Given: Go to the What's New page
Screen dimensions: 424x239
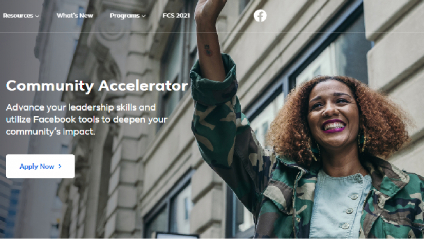Looking at the screenshot, I should pos(75,16).
